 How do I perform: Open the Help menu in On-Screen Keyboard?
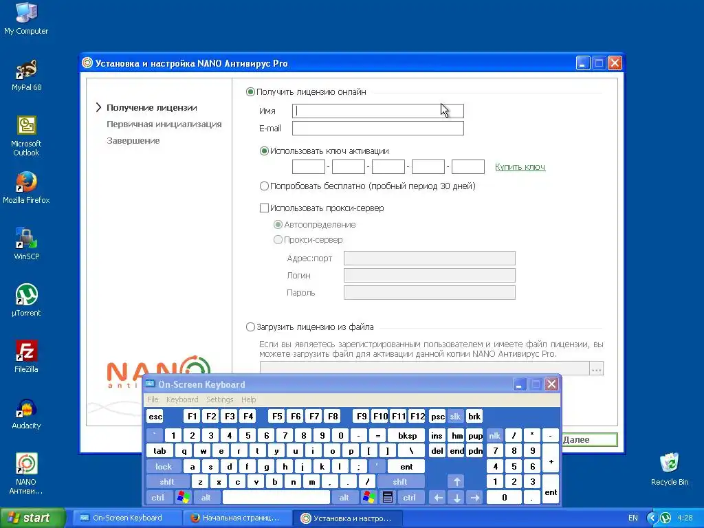tap(248, 399)
